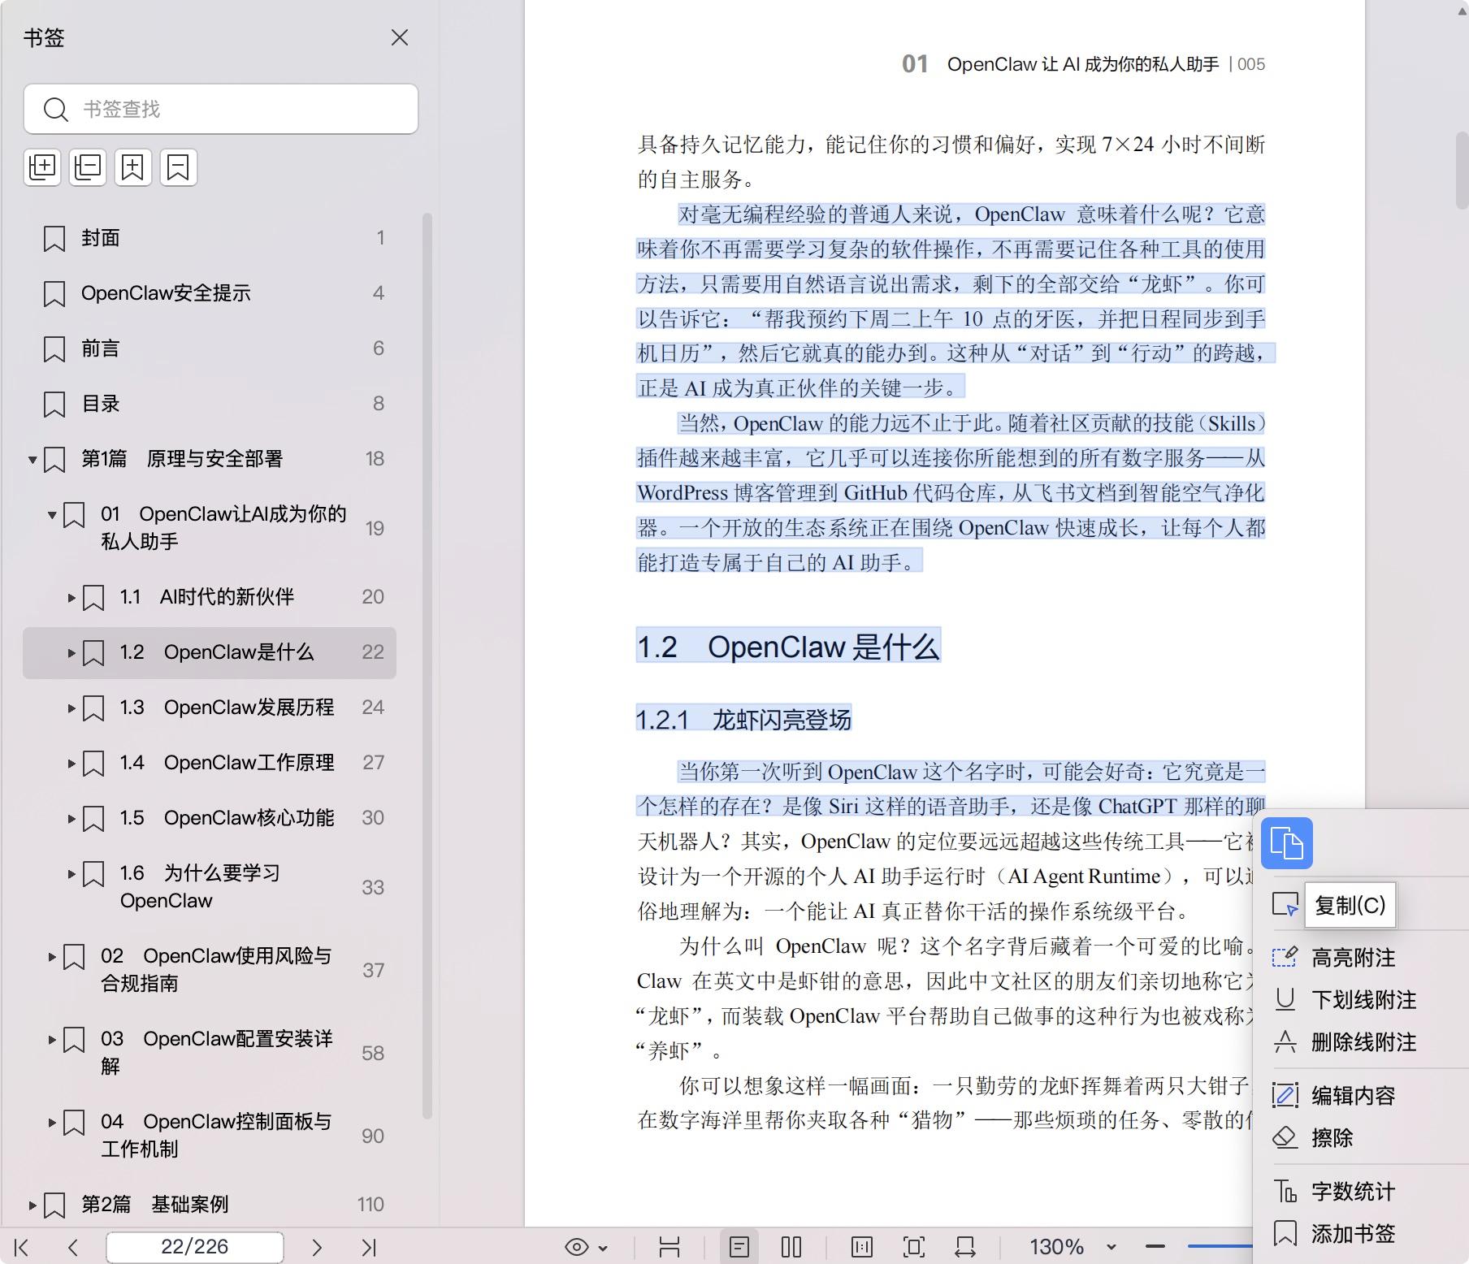Click bookmark icon beside 1.3 OpenClaw发展历程
The height and width of the screenshot is (1264, 1469).
pos(93,708)
